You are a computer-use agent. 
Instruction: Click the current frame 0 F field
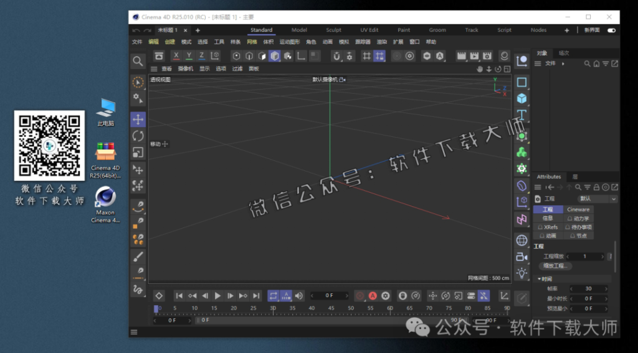[x=330, y=296]
